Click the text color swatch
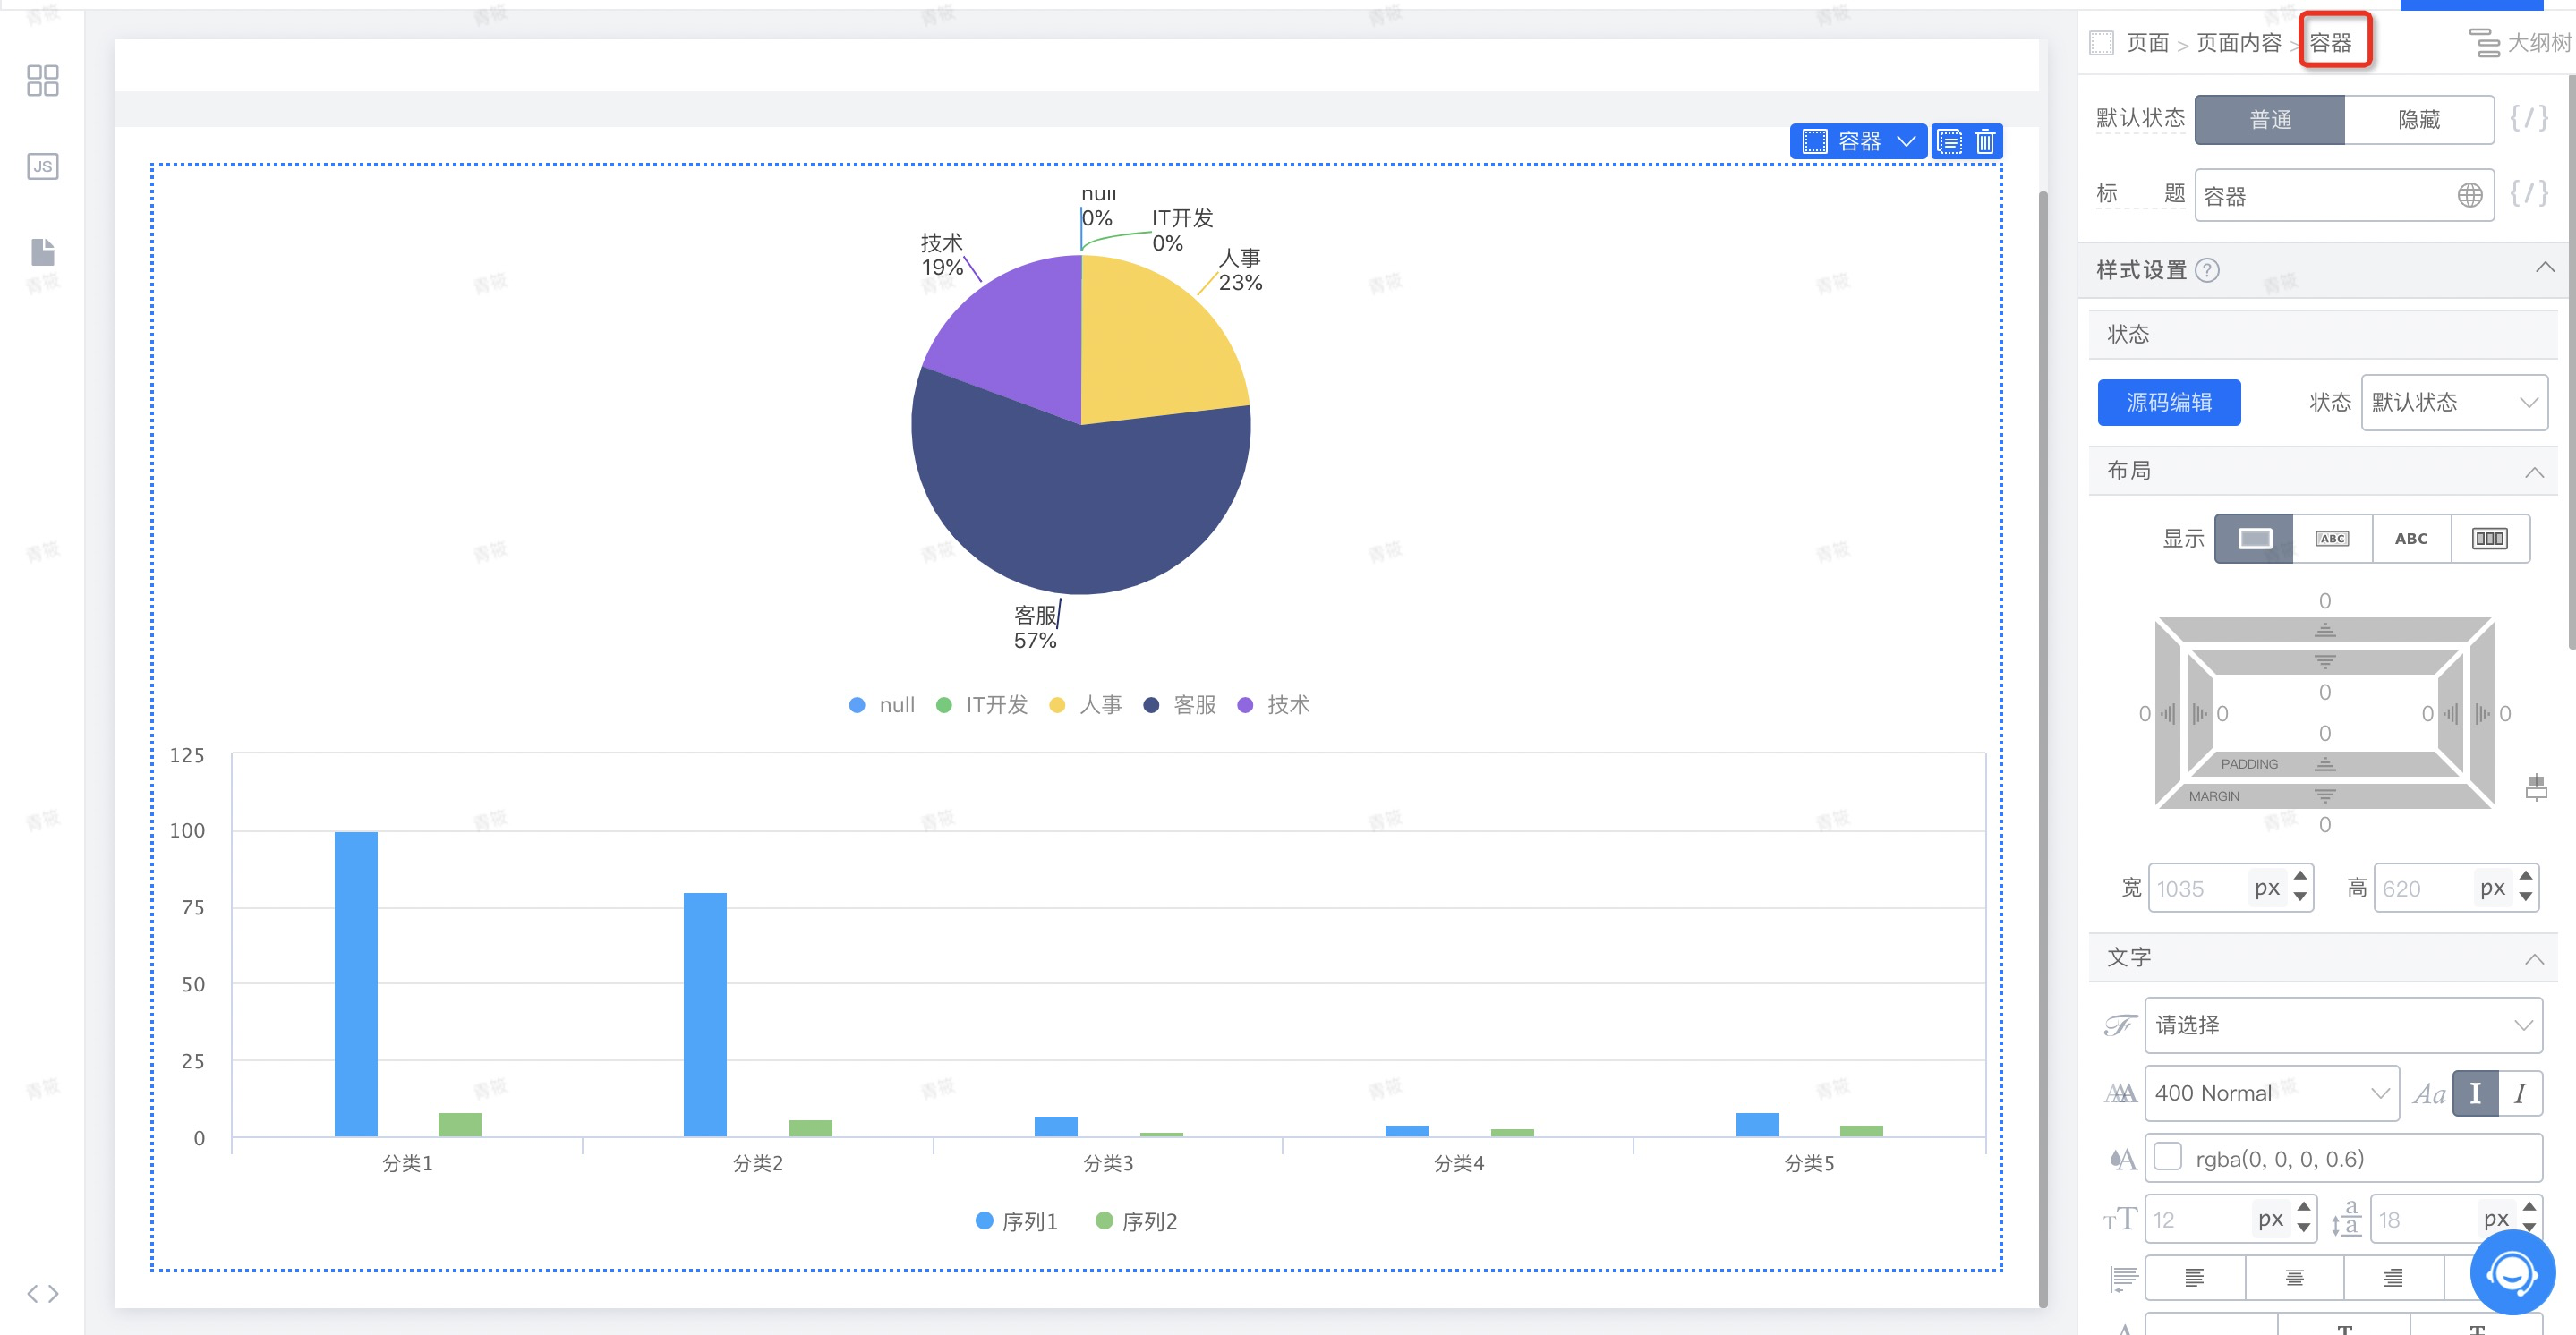The width and height of the screenshot is (2576, 1335). (2167, 1158)
